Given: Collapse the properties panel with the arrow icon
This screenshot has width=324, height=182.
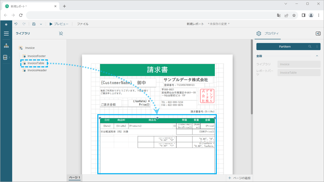Looking at the screenshot, I should [318, 33].
